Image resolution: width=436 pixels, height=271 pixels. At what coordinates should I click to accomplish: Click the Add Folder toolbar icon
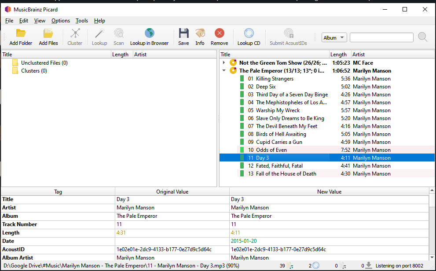point(21,33)
